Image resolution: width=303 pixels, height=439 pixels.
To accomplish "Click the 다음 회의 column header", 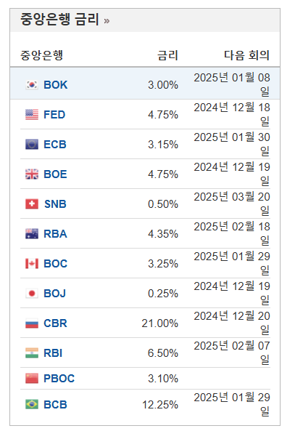I will click(246, 55).
